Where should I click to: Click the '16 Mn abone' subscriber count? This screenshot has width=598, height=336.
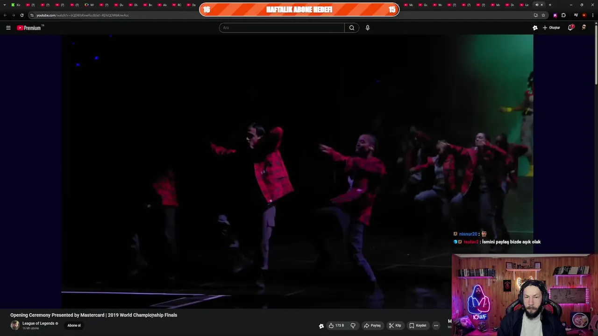click(x=31, y=329)
